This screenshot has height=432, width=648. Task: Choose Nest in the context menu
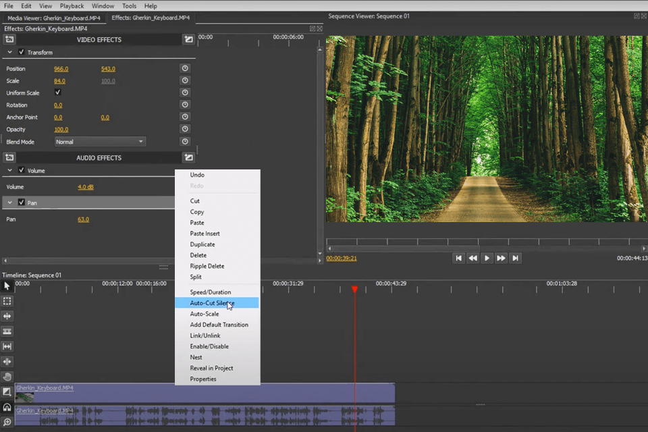coord(217,357)
